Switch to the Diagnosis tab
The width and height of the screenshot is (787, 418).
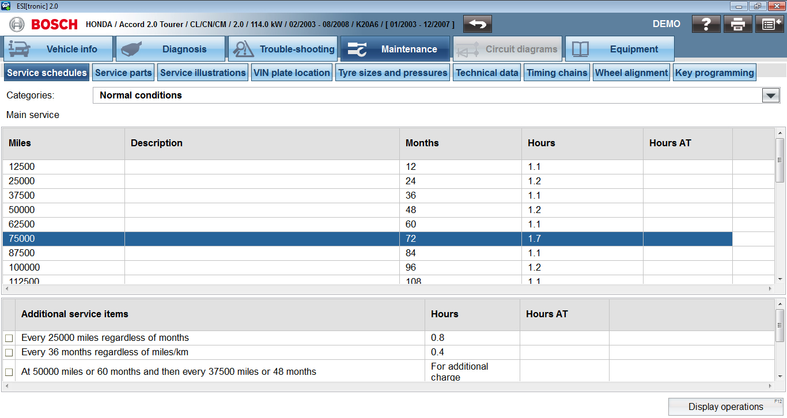tap(170, 49)
